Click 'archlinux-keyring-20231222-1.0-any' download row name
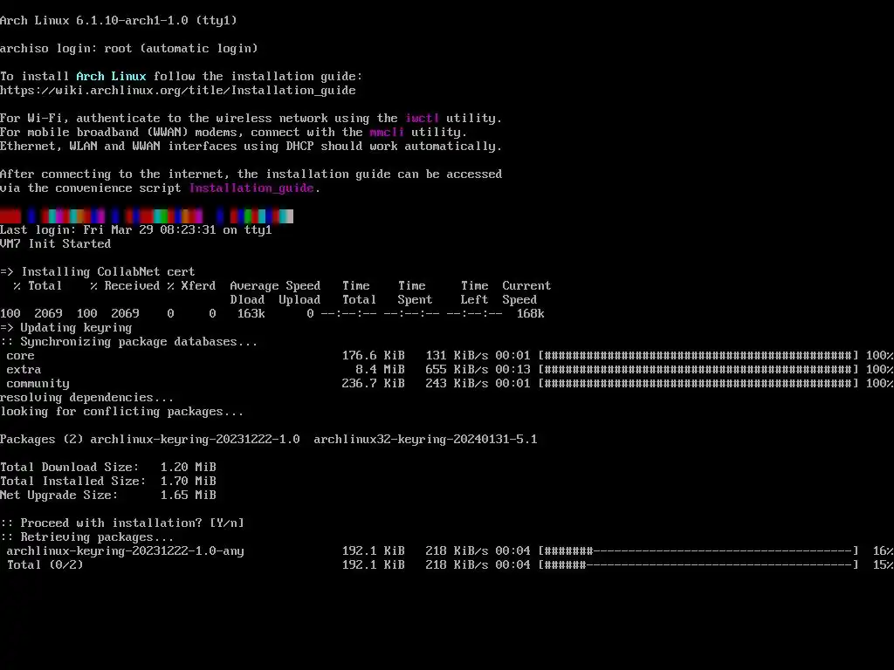 [126, 551]
